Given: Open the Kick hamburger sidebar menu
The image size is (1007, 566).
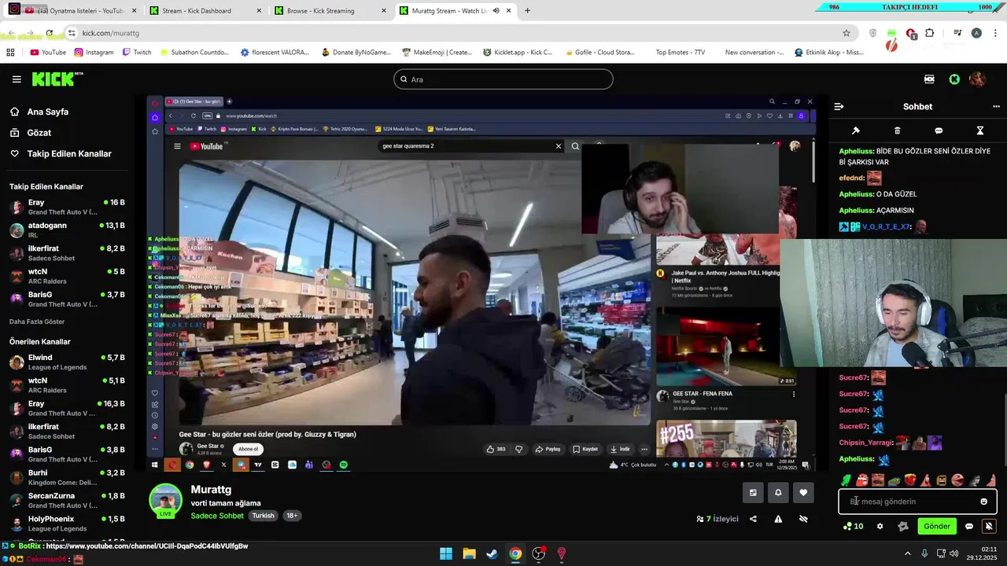Looking at the screenshot, I should pos(17,79).
